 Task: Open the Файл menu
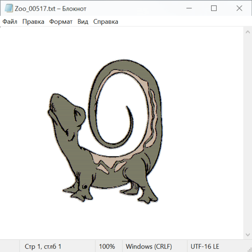click(x=10, y=22)
